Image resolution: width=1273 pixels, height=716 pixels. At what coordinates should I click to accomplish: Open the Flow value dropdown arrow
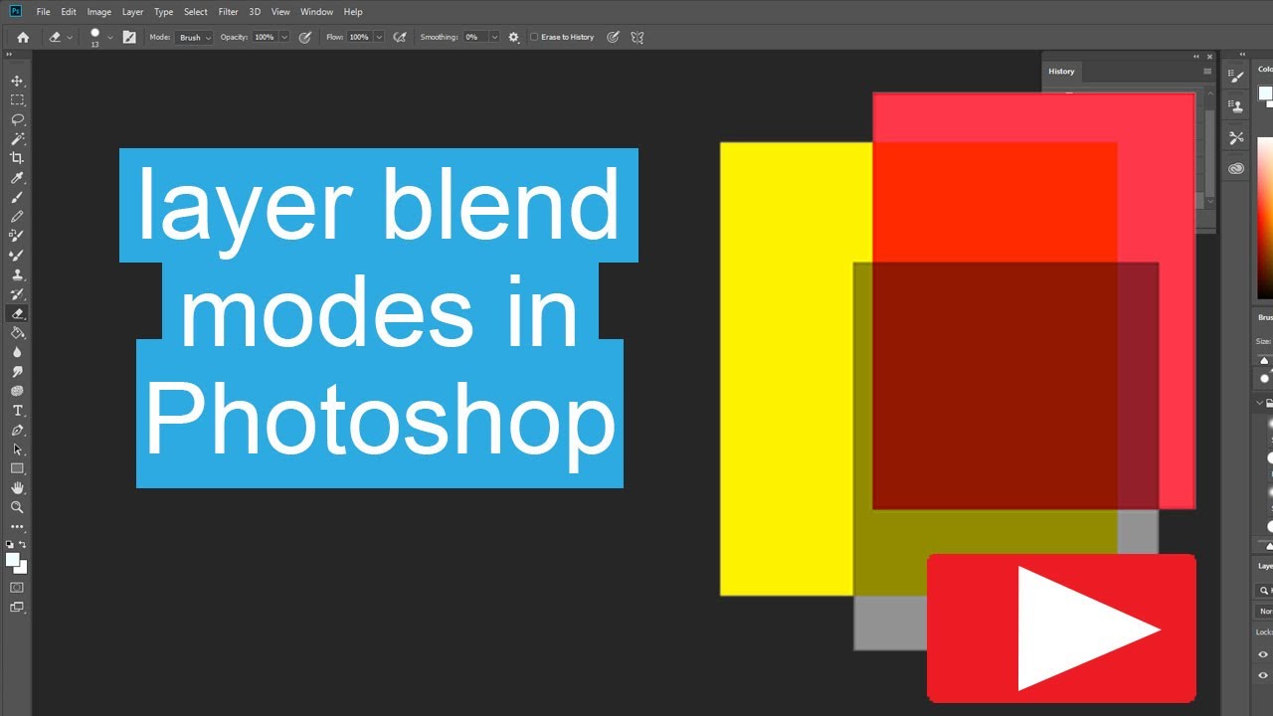coord(380,37)
